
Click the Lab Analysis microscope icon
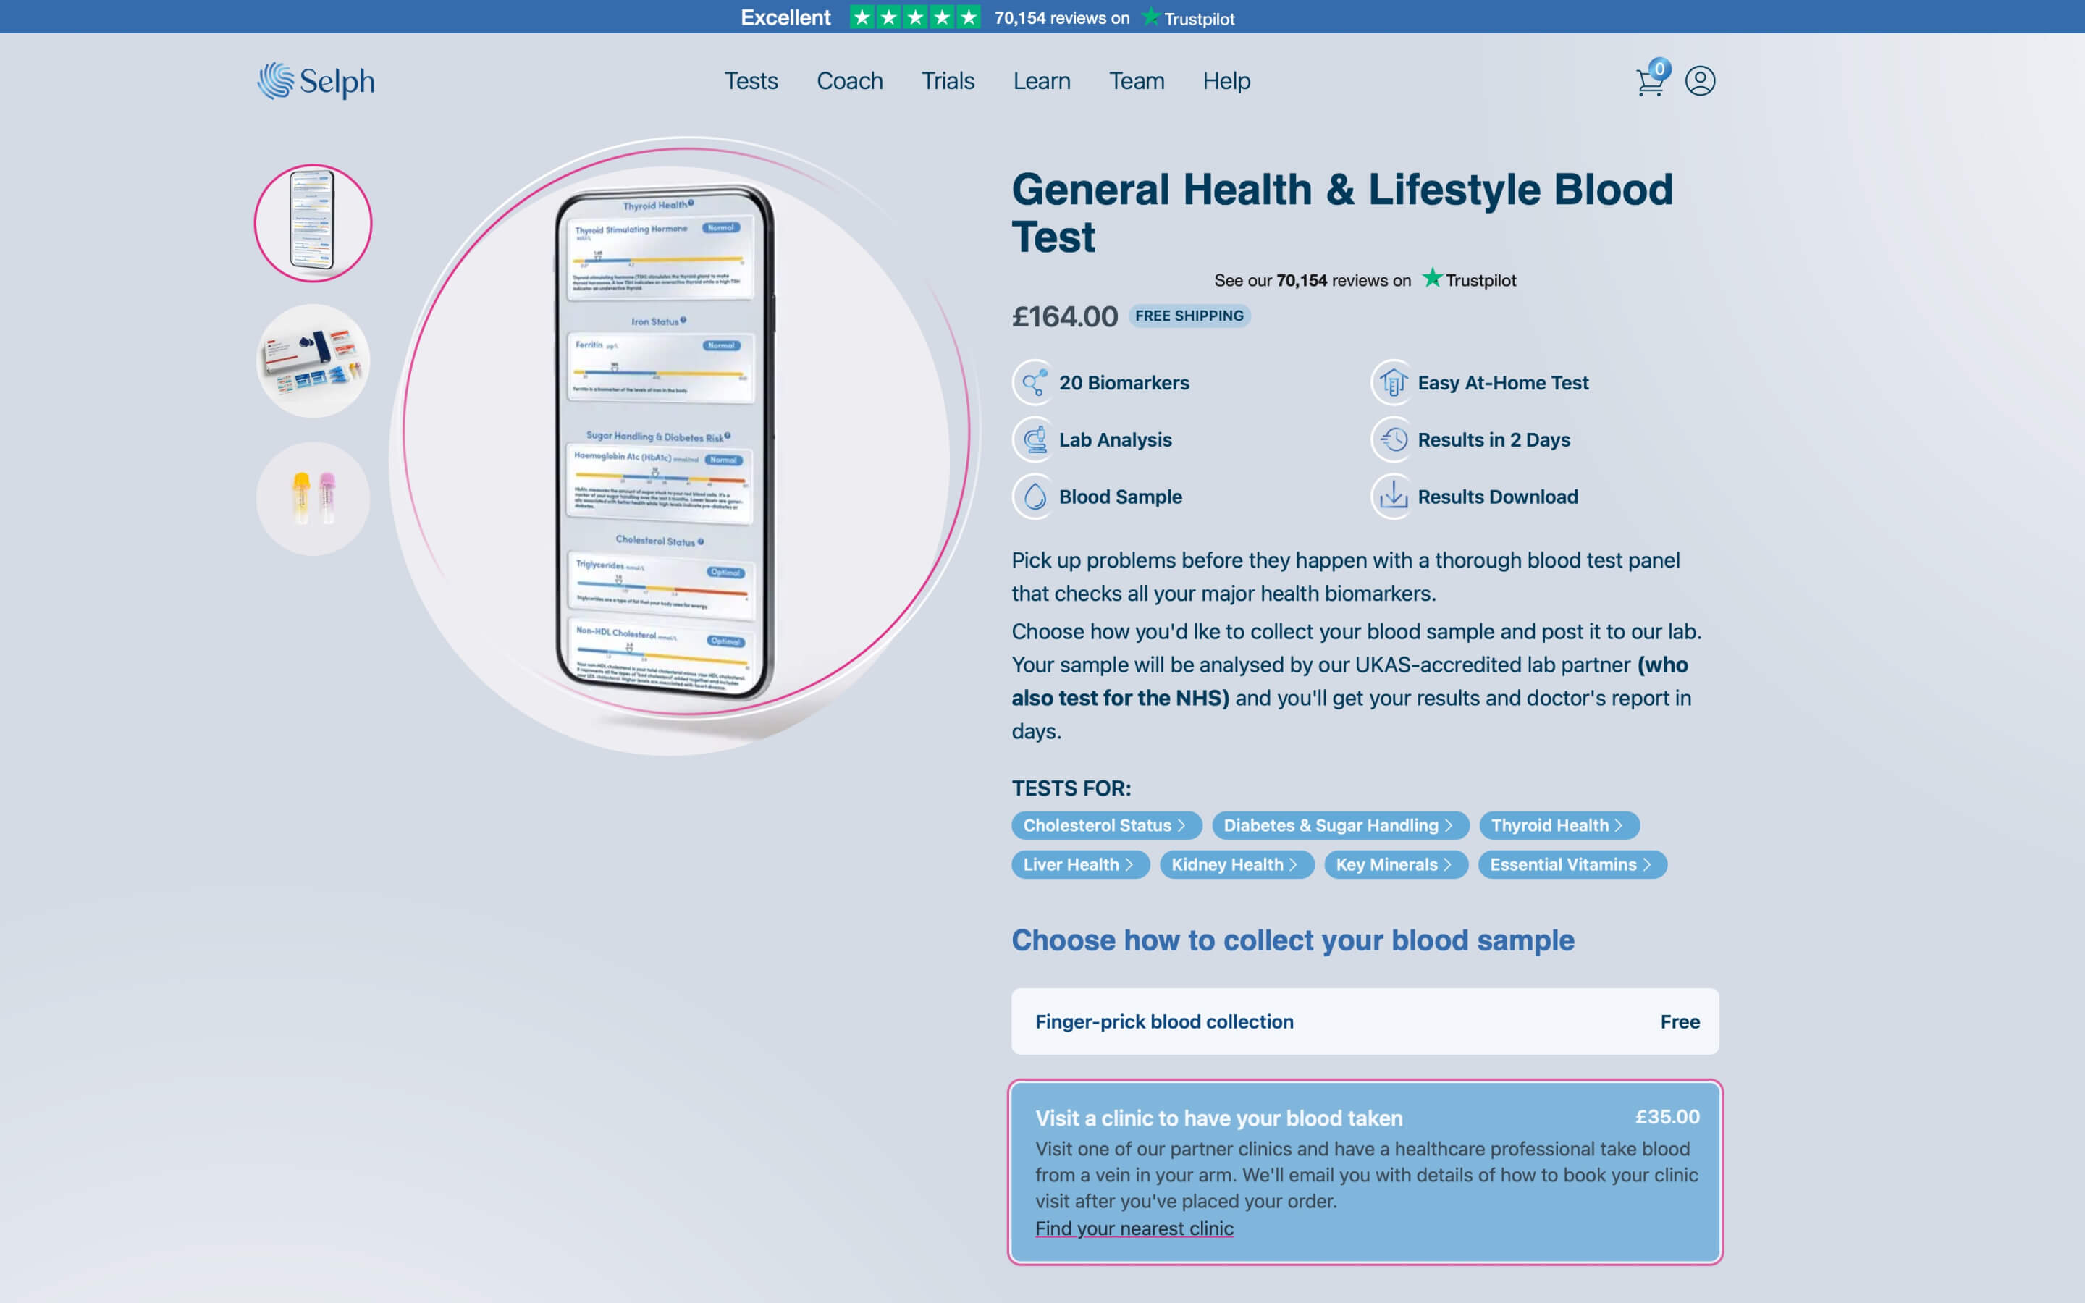tap(1034, 439)
